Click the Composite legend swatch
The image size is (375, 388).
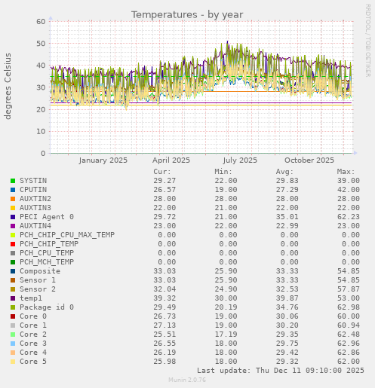click(x=13, y=271)
